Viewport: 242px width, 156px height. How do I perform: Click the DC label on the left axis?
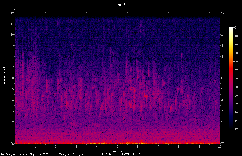point(12,143)
